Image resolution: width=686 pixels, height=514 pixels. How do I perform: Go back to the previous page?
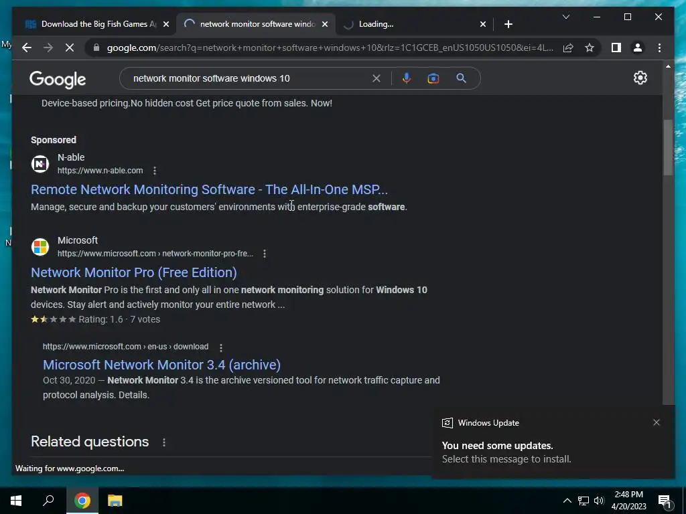click(27, 48)
